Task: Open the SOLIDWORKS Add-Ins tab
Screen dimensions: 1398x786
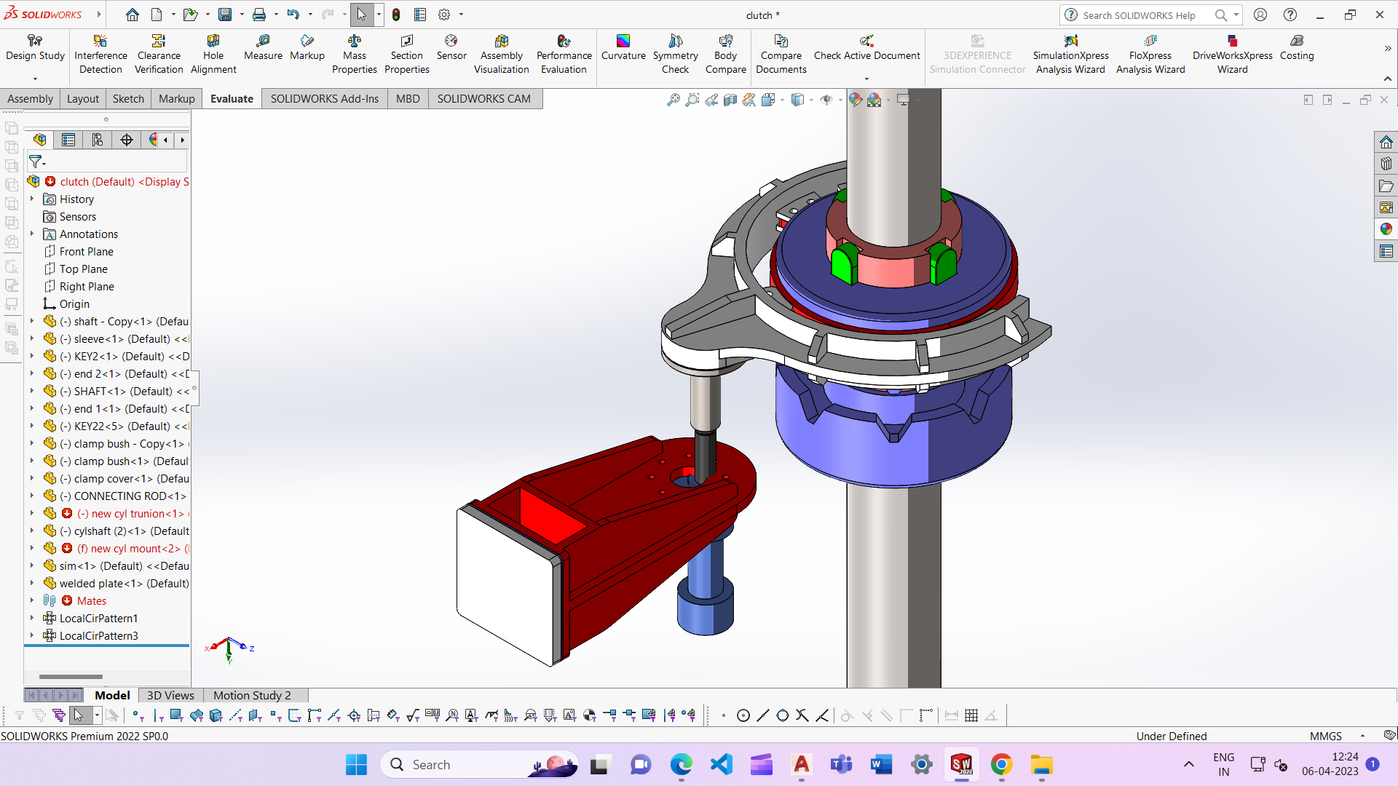Action: coord(325,99)
